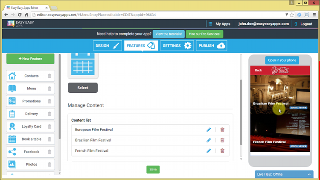Click the Menu book icon in sidebar
The height and width of the screenshot is (180, 320).
(x=12, y=89)
